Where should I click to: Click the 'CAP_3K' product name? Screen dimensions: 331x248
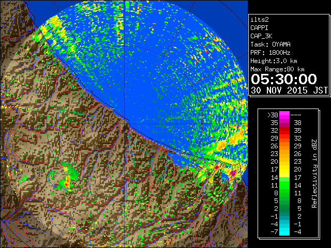click(261, 36)
